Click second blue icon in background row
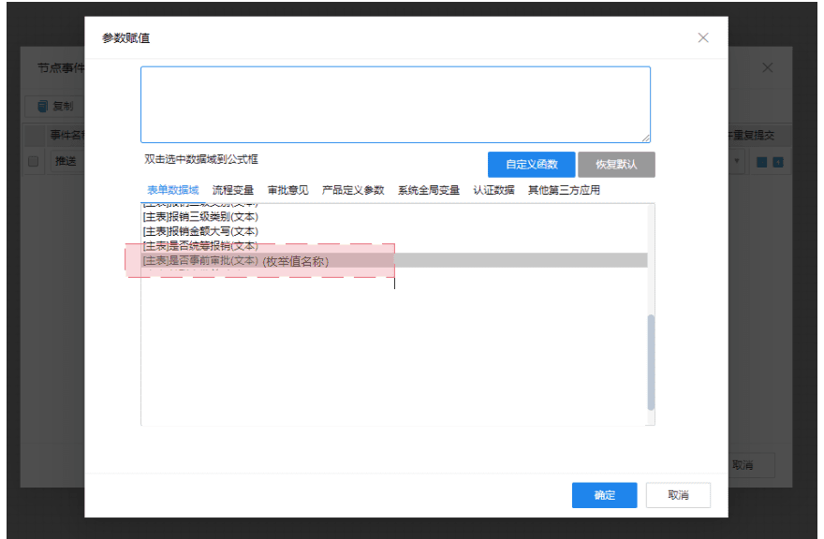The image size is (824, 539). (778, 162)
